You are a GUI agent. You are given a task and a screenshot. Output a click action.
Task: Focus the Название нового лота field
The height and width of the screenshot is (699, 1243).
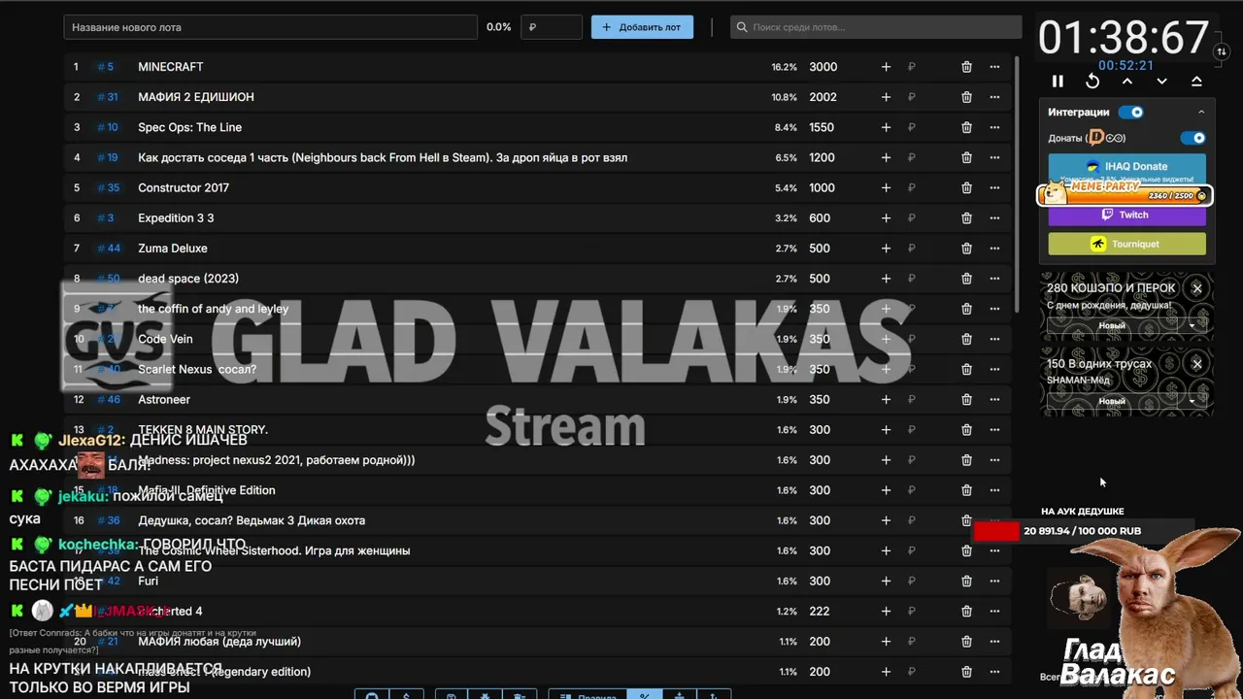271,27
